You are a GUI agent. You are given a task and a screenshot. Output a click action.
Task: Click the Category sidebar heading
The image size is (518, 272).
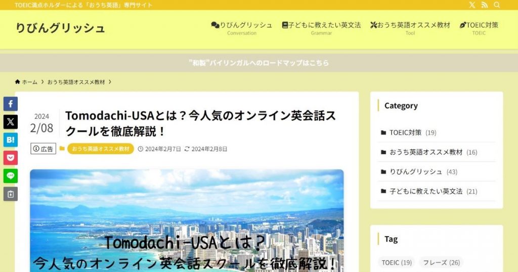(401, 106)
